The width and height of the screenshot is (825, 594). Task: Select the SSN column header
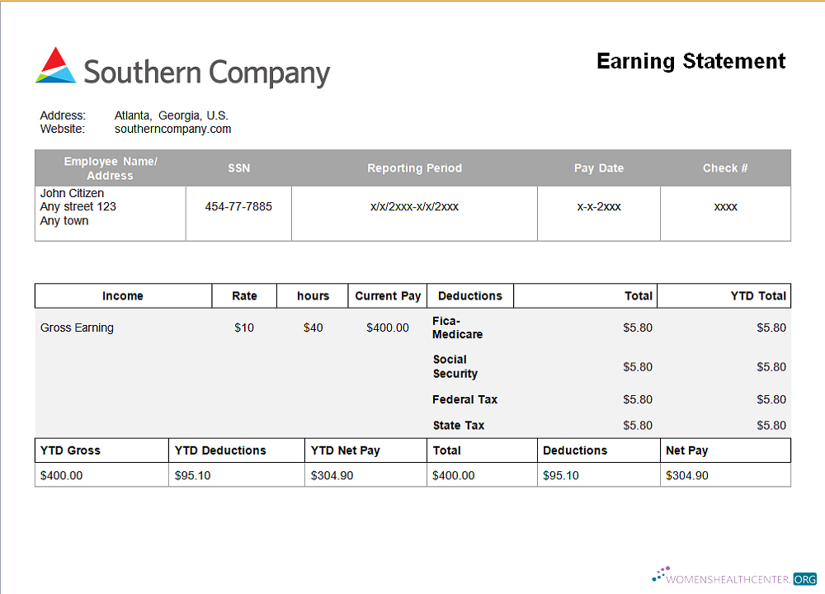tap(238, 167)
